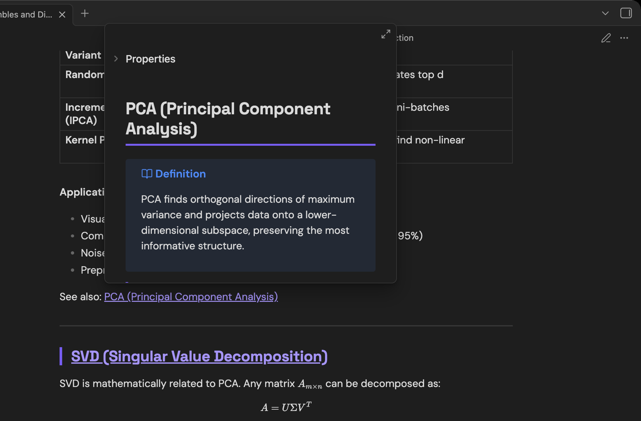
Task: Switch to editing mode with the pencil icon
Action: tap(606, 38)
